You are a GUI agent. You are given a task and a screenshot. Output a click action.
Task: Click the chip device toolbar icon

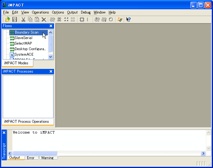tap(82, 19)
